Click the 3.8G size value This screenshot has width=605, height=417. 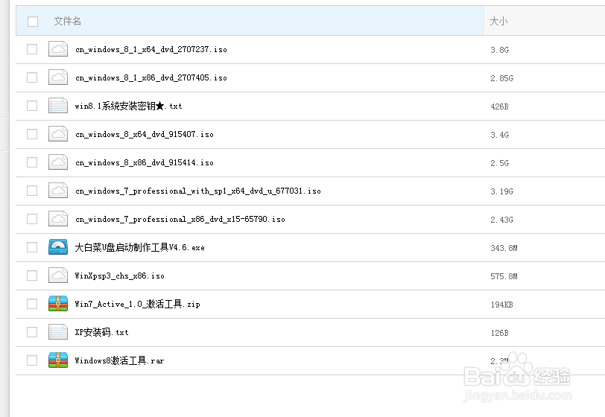(500, 50)
